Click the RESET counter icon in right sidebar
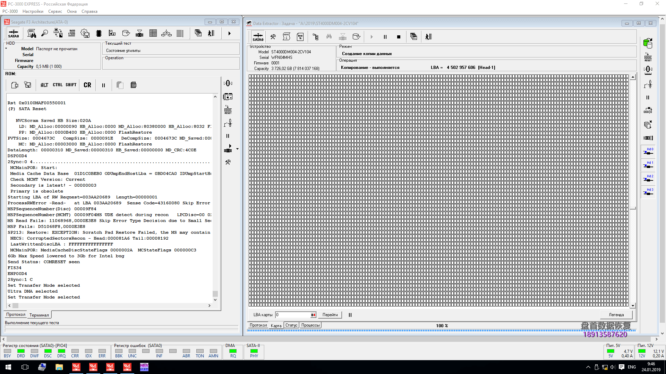Image resolution: width=666 pixels, height=374 pixels. (x=648, y=57)
